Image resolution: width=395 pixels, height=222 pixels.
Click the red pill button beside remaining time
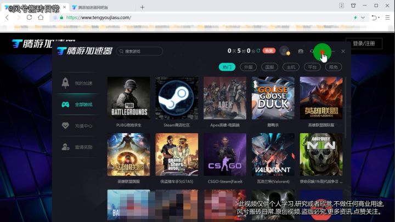pos(269,51)
